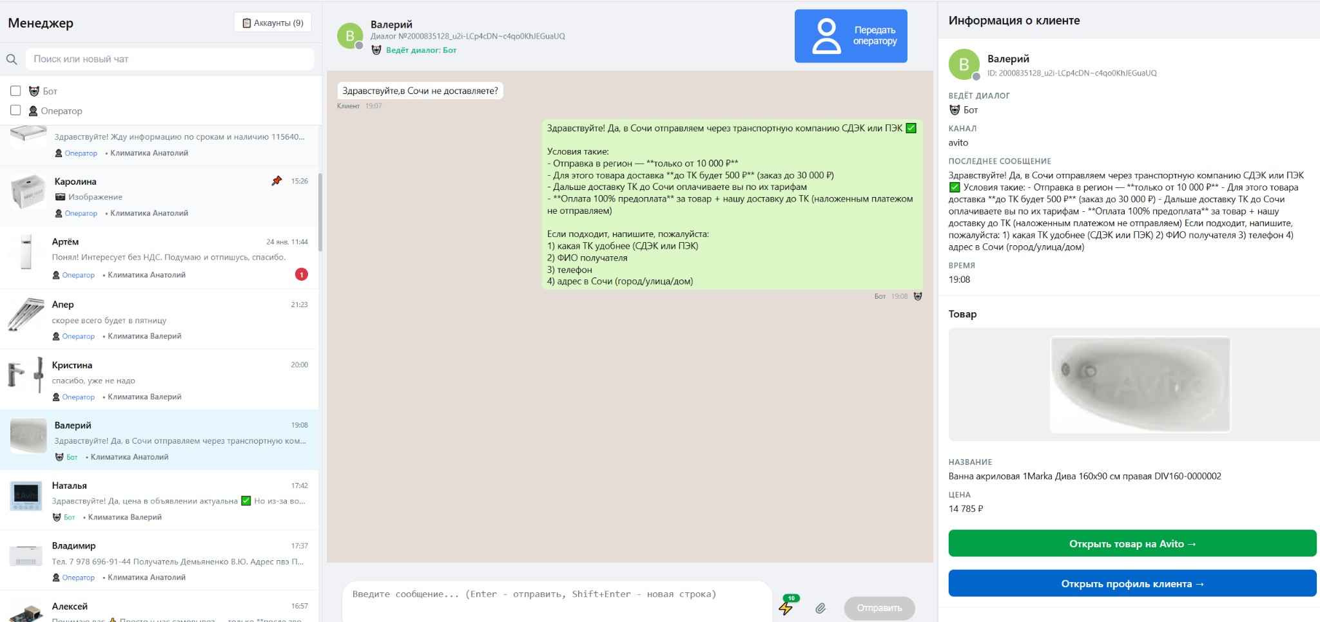Viewport: 1320px width, 622px height.
Task: Open the Аккаунты (9) list
Action: coord(273,23)
